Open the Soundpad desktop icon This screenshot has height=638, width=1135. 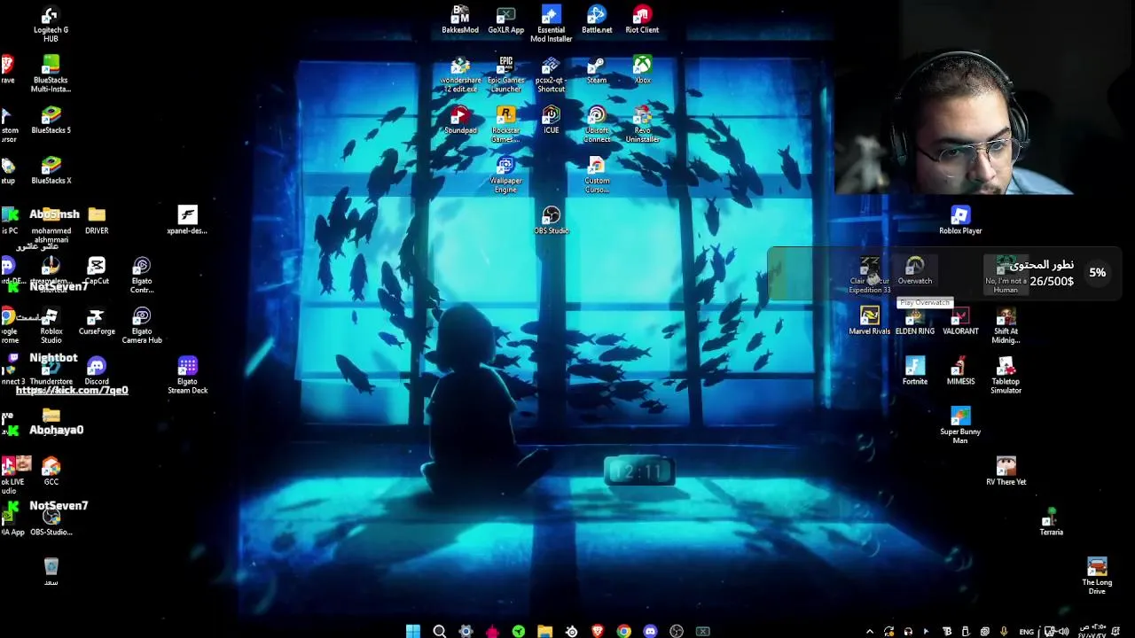click(460, 121)
